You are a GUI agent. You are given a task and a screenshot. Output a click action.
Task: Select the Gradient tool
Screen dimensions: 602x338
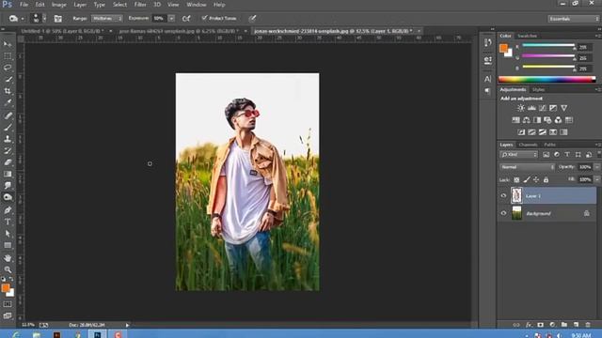pos(8,174)
